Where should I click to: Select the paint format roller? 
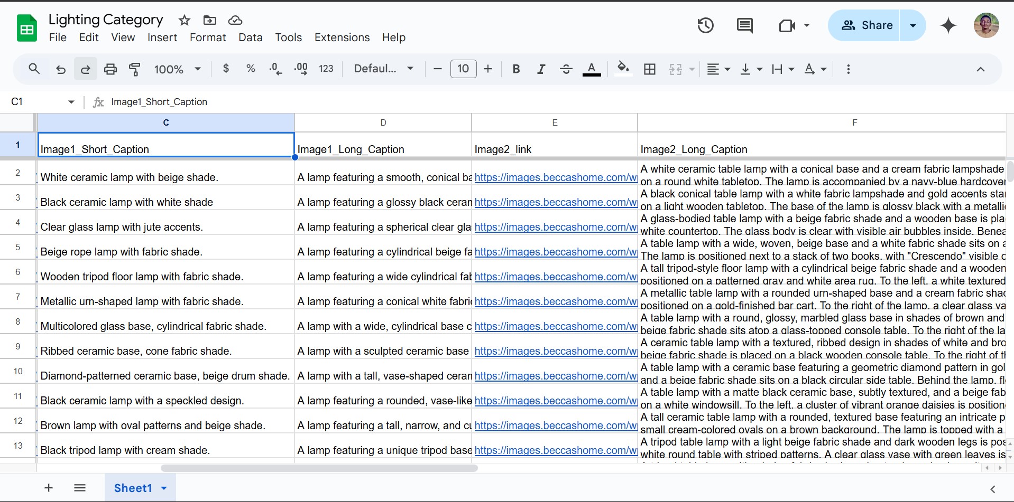135,69
